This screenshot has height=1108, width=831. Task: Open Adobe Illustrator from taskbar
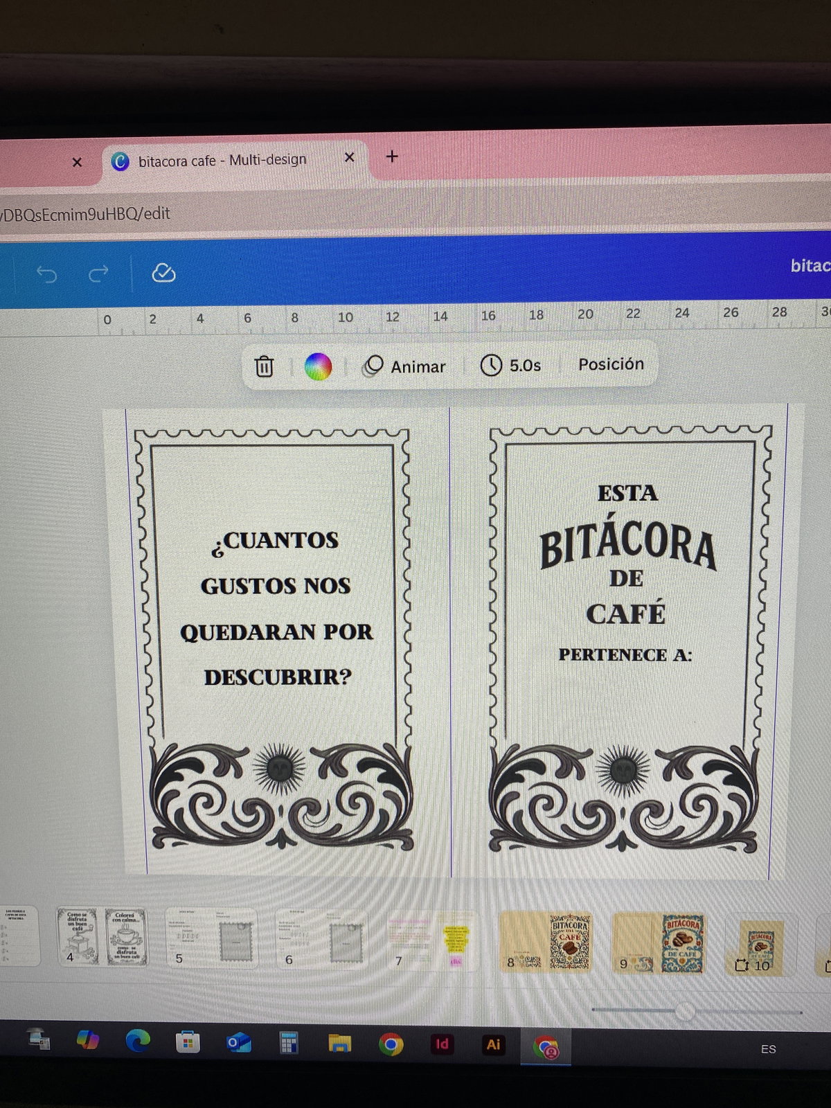coord(493,1044)
